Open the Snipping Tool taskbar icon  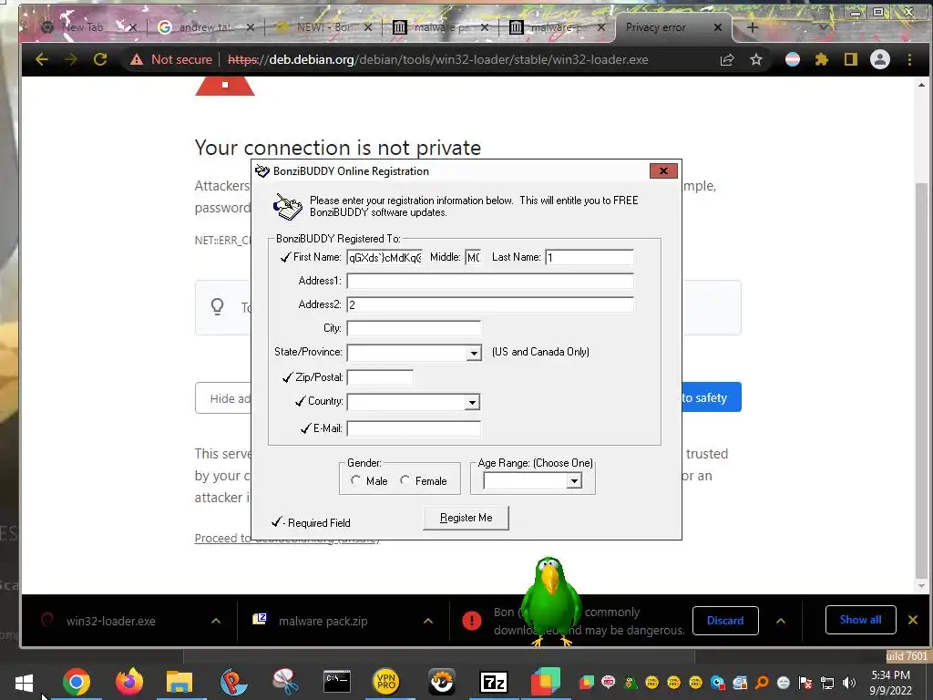coord(285,682)
